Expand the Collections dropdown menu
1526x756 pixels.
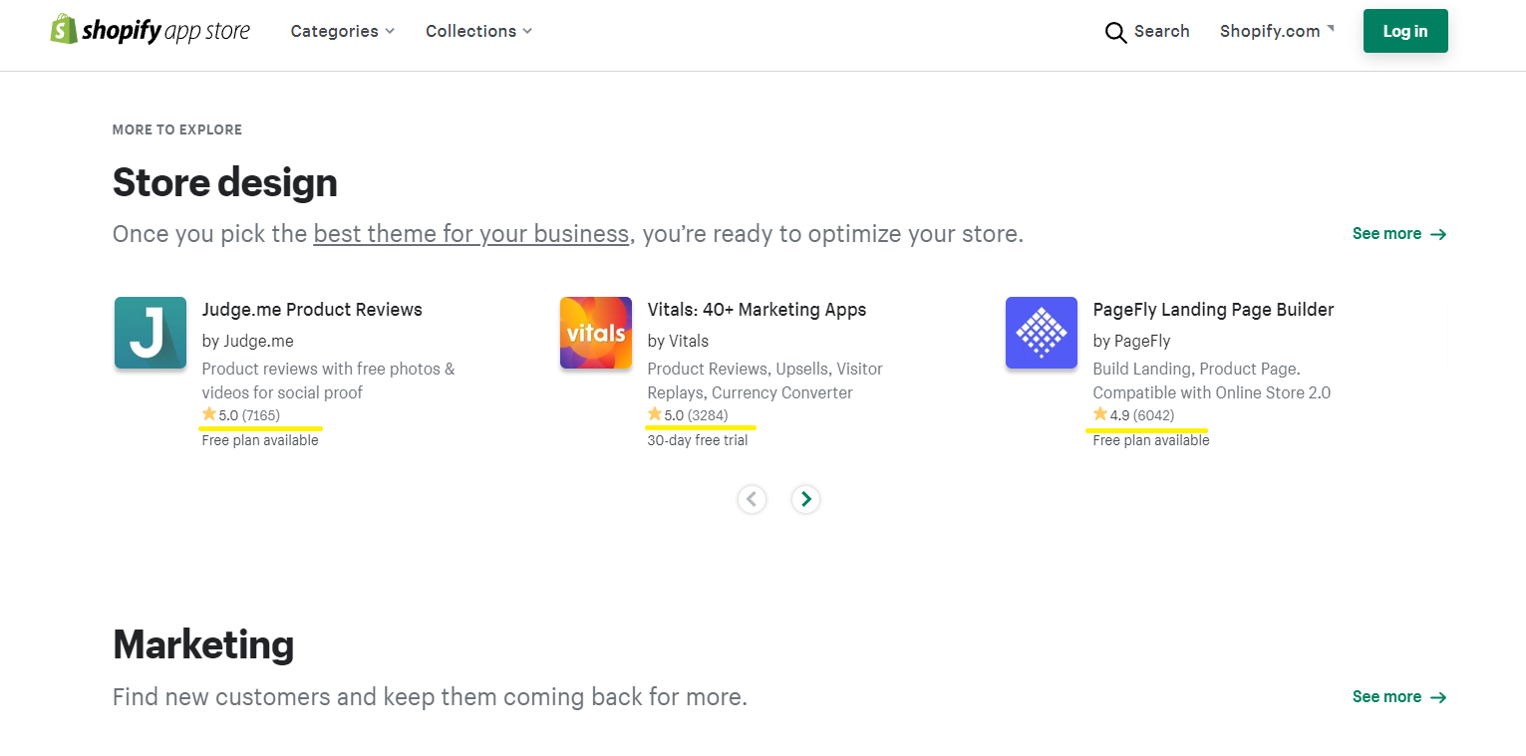click(x=478, y=31)
